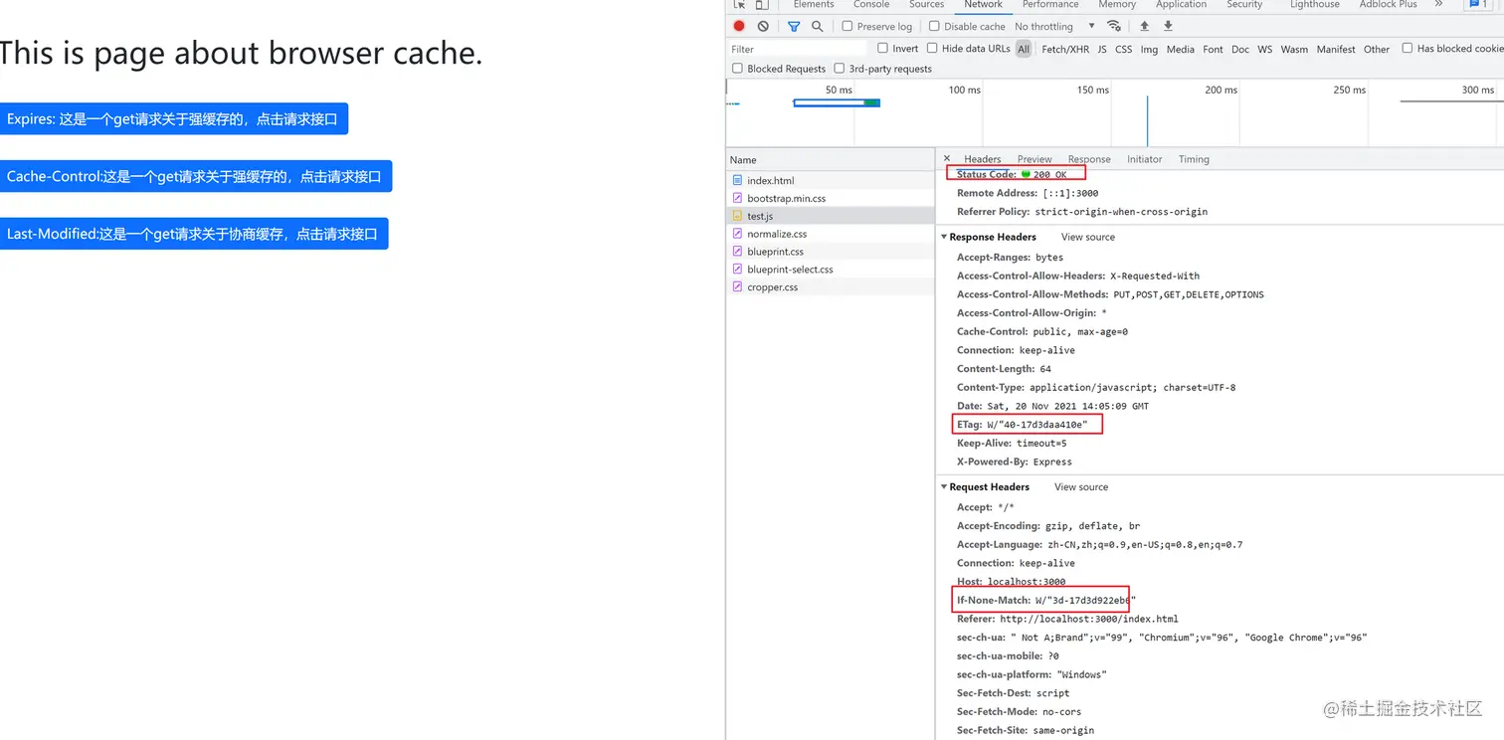Open the Application tab
The image size is (1504, 740).
point(1181,4)
